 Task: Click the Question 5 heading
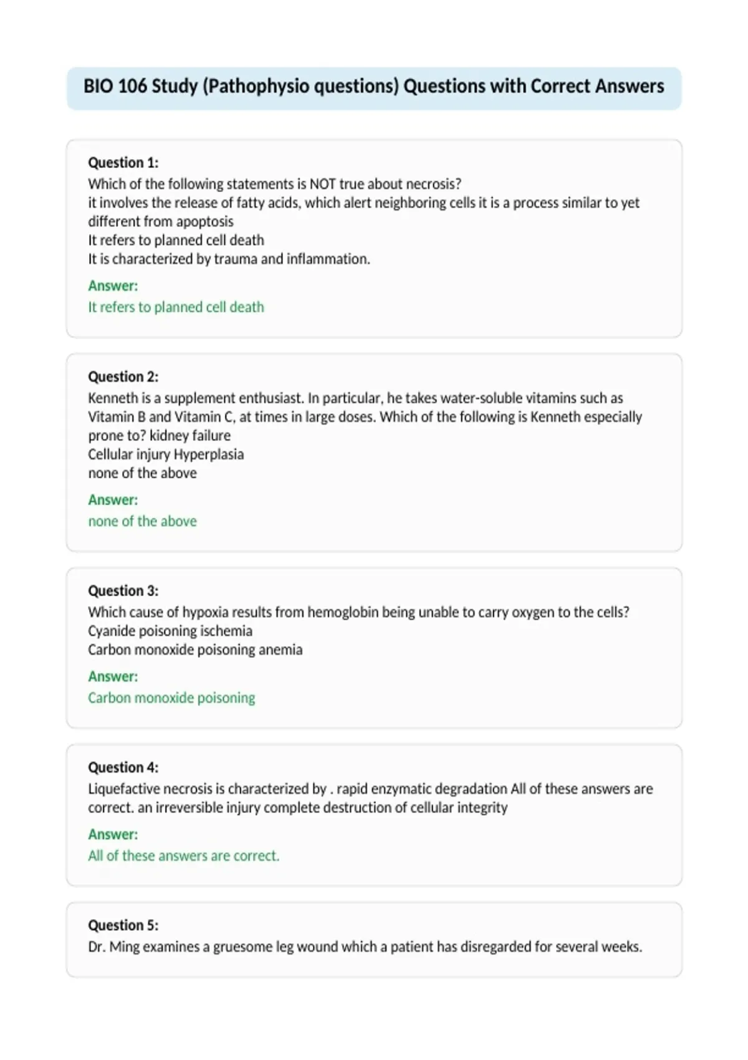123,925
